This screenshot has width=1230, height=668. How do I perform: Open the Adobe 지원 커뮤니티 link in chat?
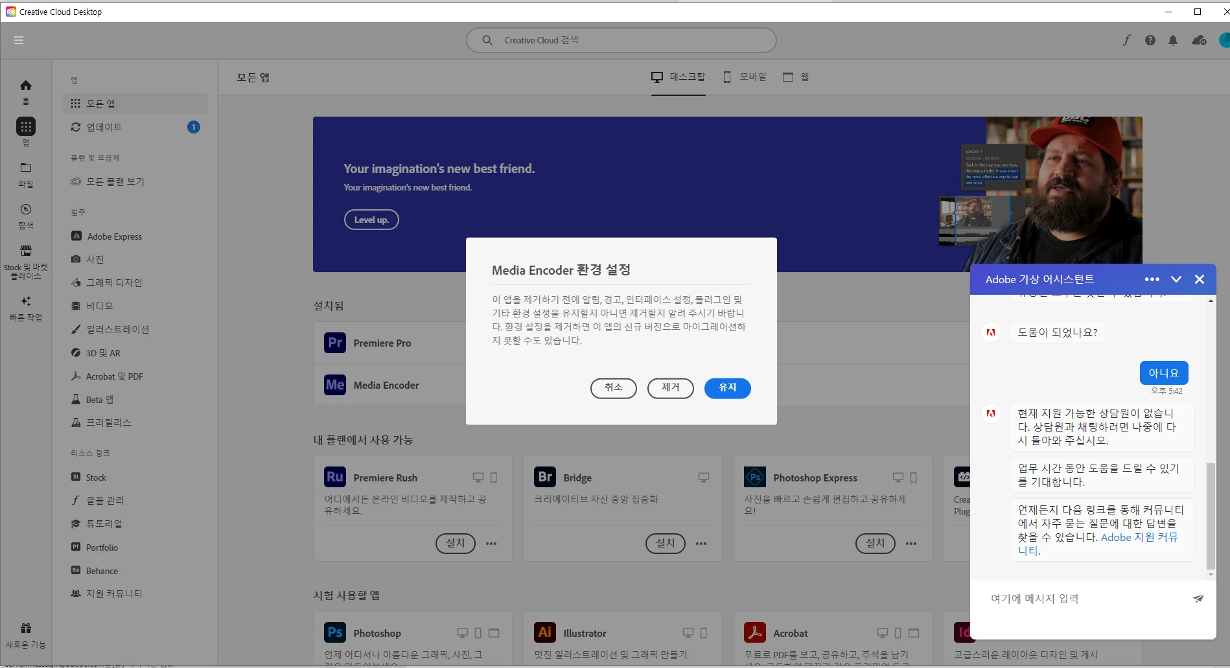tap(1139, 537)
